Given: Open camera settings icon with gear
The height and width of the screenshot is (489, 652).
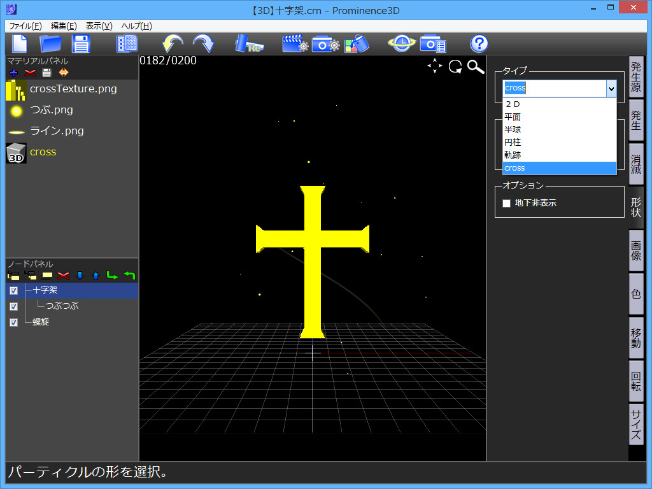Looking at the screenshot, I should 325,44.
